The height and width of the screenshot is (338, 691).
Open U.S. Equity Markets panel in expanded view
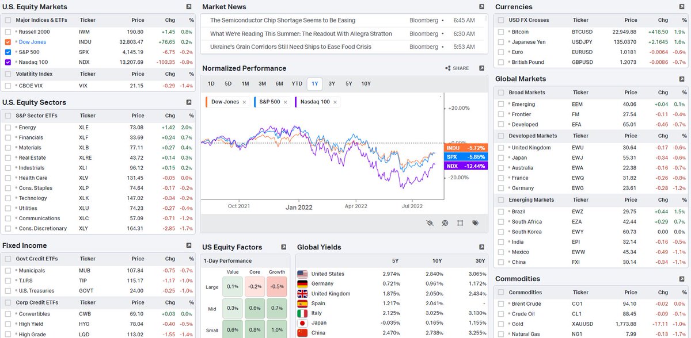[x=189, y=7]
